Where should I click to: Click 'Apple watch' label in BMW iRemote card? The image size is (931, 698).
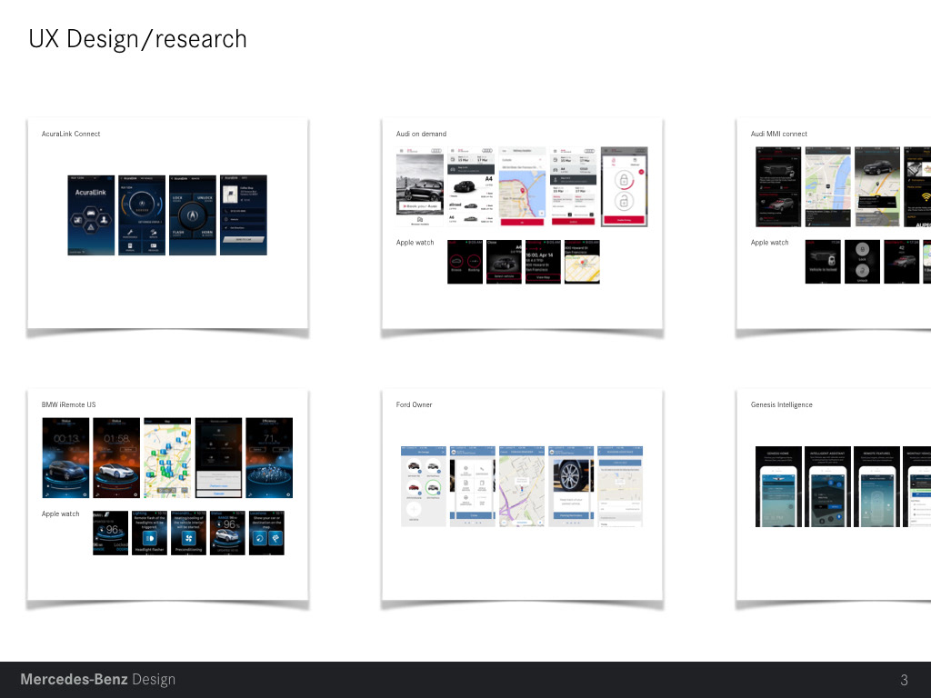60,514
